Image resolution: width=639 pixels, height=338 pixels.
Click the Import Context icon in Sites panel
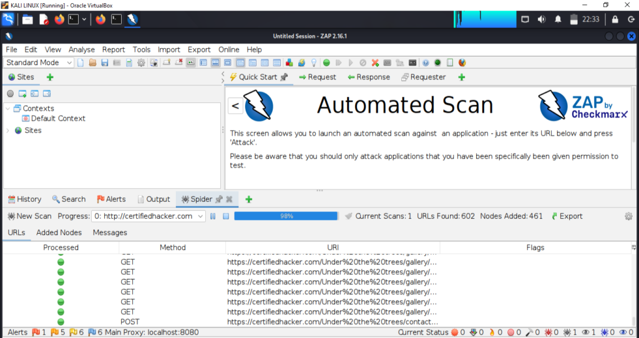tap(35, 94)
